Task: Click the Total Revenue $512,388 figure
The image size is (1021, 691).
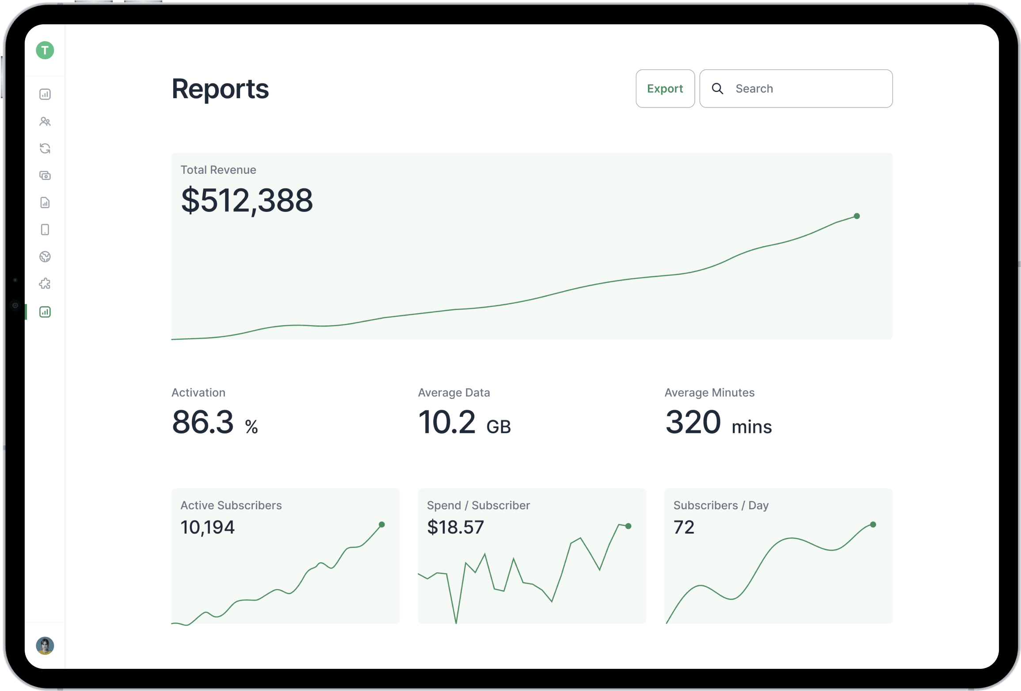Action: (x=247, y=201)
